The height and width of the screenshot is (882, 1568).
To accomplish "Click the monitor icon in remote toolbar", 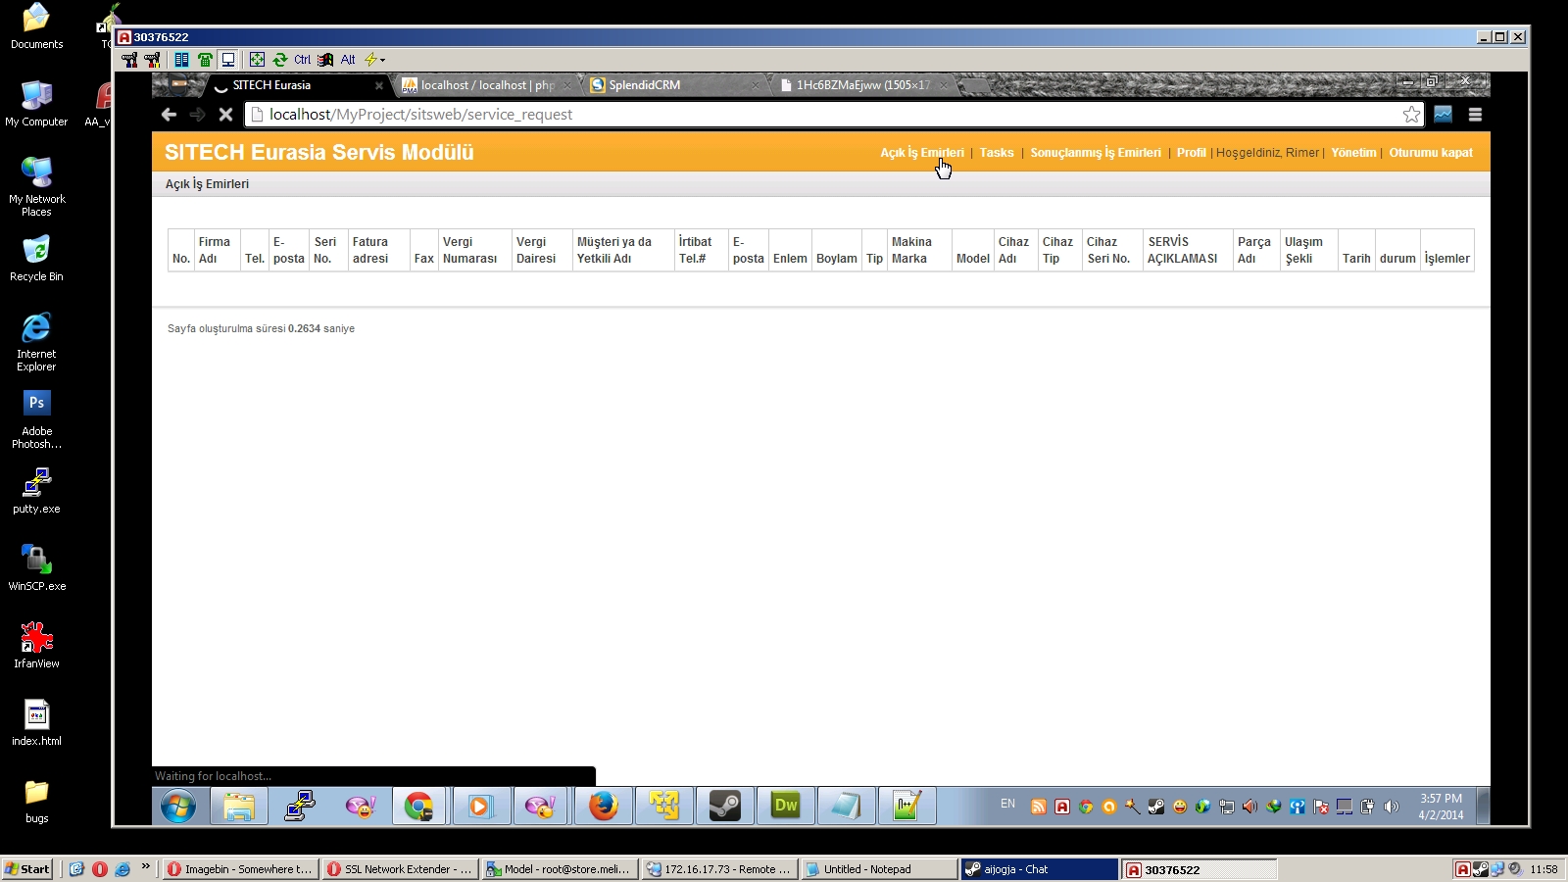I will point(228,60).
